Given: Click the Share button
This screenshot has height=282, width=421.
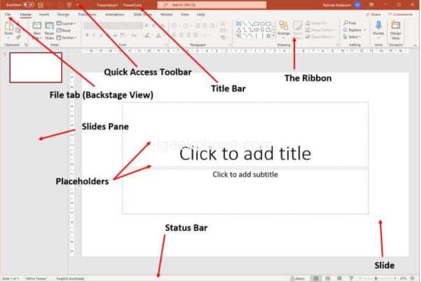Looking at the screenshot, I should coord(373,14).
